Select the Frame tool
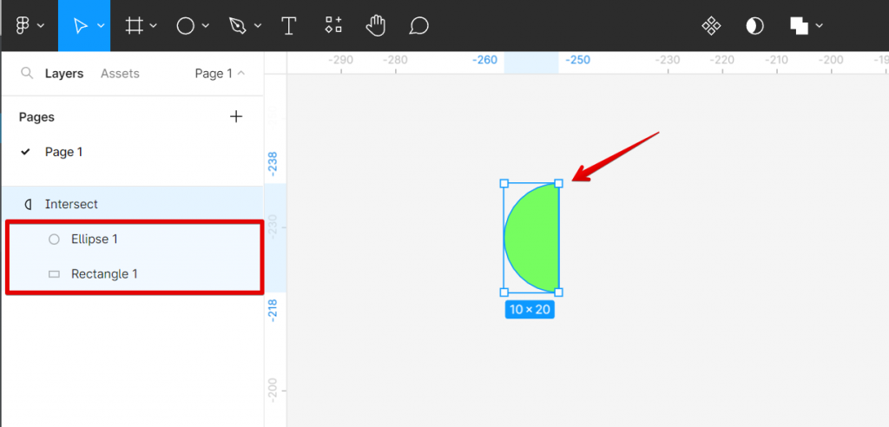The image size is (889, 427). pos(135,26)
